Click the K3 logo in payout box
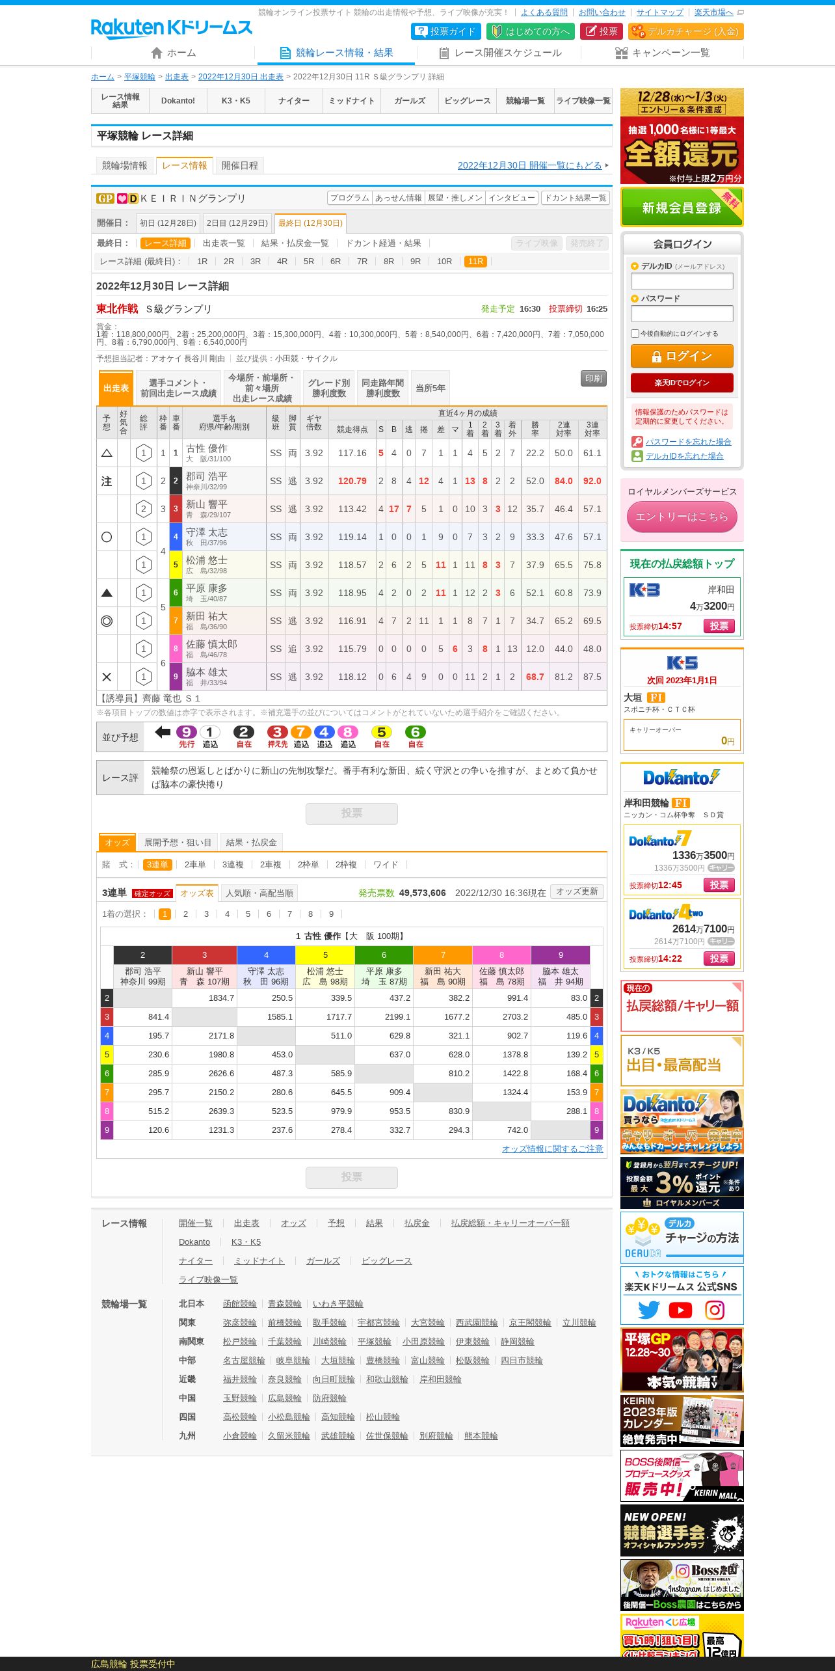Image resolution: width=835 pixels, height=1671 pixels. point(644,590)
